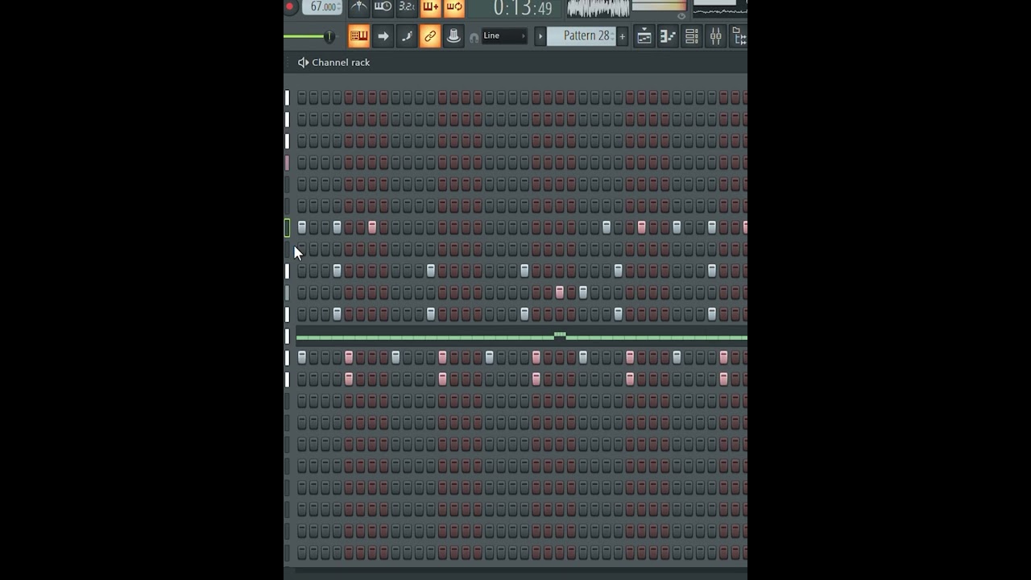1031x580 pixels.
Task: Click the master pitch slider knob
Action: point(329,36)
